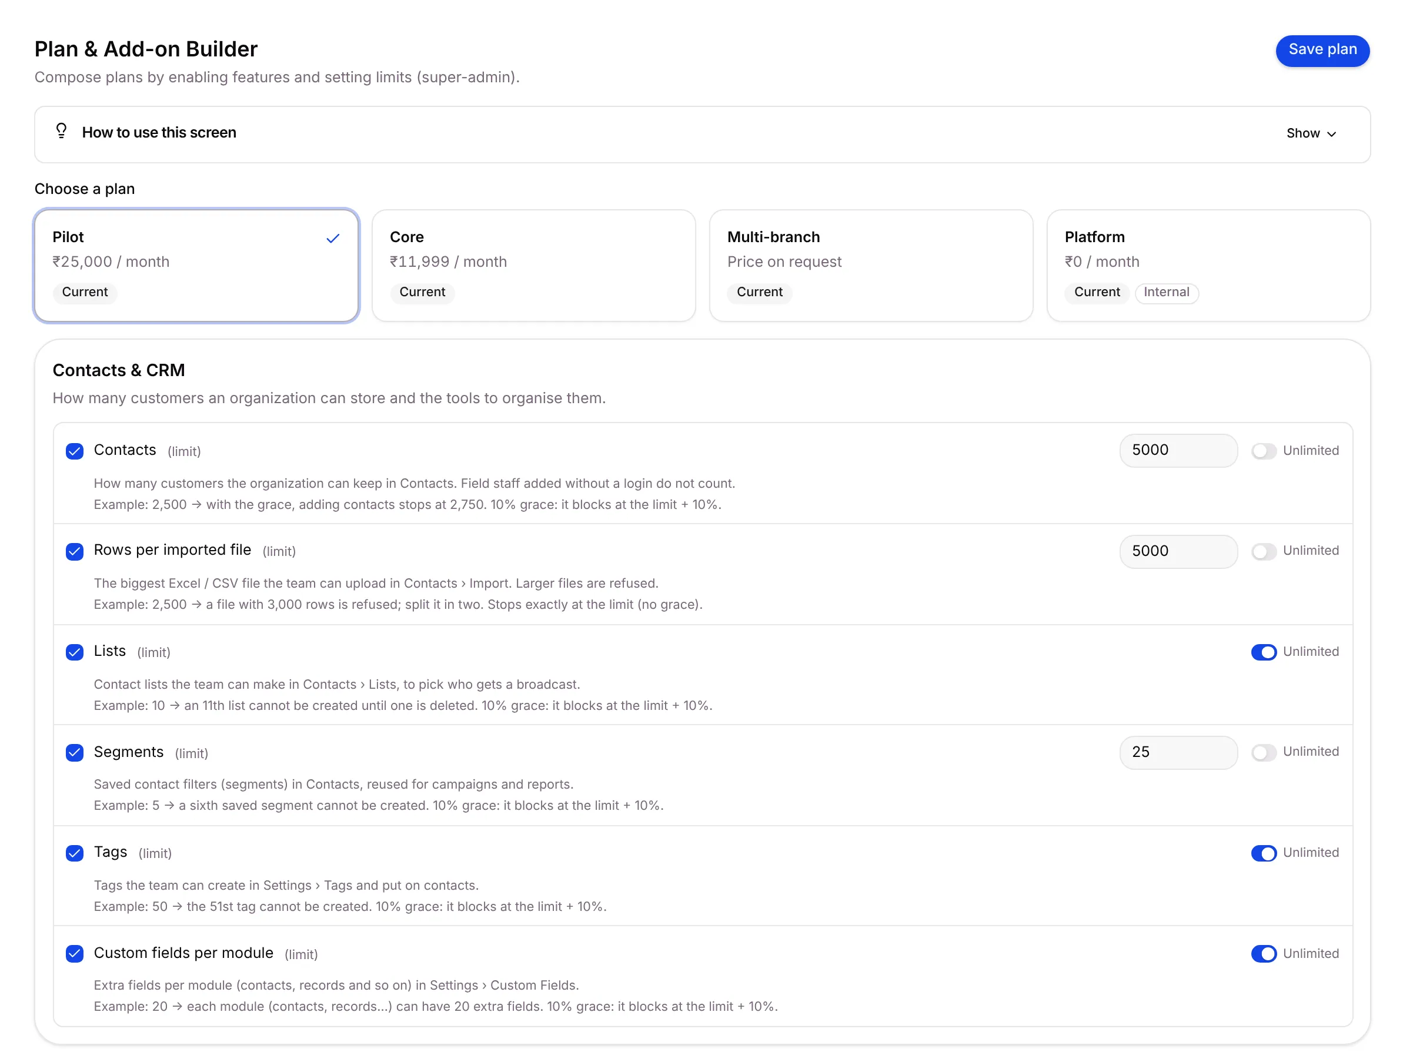
Task: Disable Unlimited toggle for Lists
Action: (1263, 652)
